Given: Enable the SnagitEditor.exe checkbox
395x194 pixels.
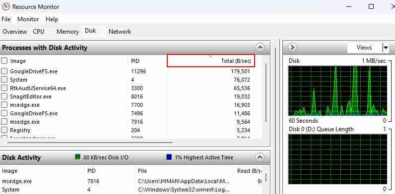Looking at the screenshot, I should (x=4, y=97).
